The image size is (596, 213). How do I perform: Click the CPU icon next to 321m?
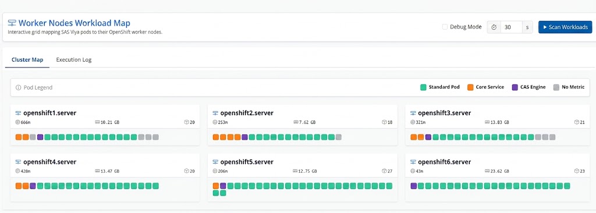pyautogui.click(x=413, y=122)
